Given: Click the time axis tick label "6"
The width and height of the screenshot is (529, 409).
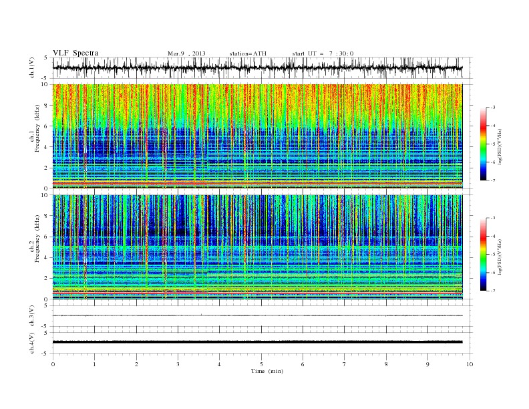Looking at the screenshot, I should [x=303, y=364].
